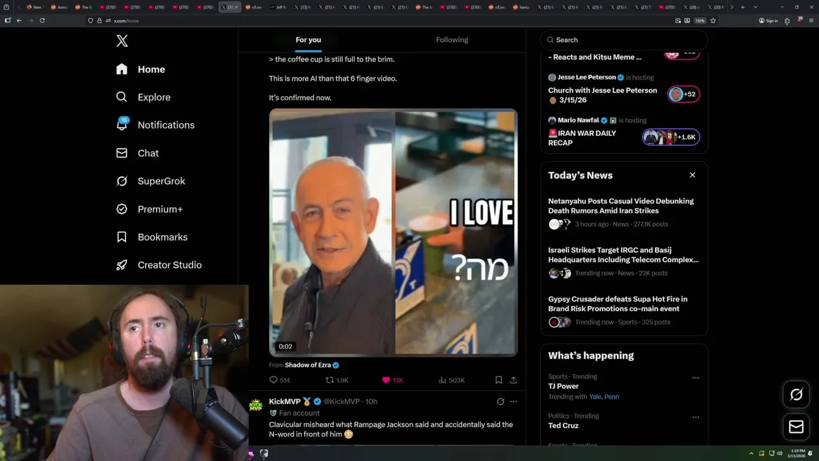Open the Penn trending link
The image size is (819, 461).
pyautogui.click(x=612, y=396)
